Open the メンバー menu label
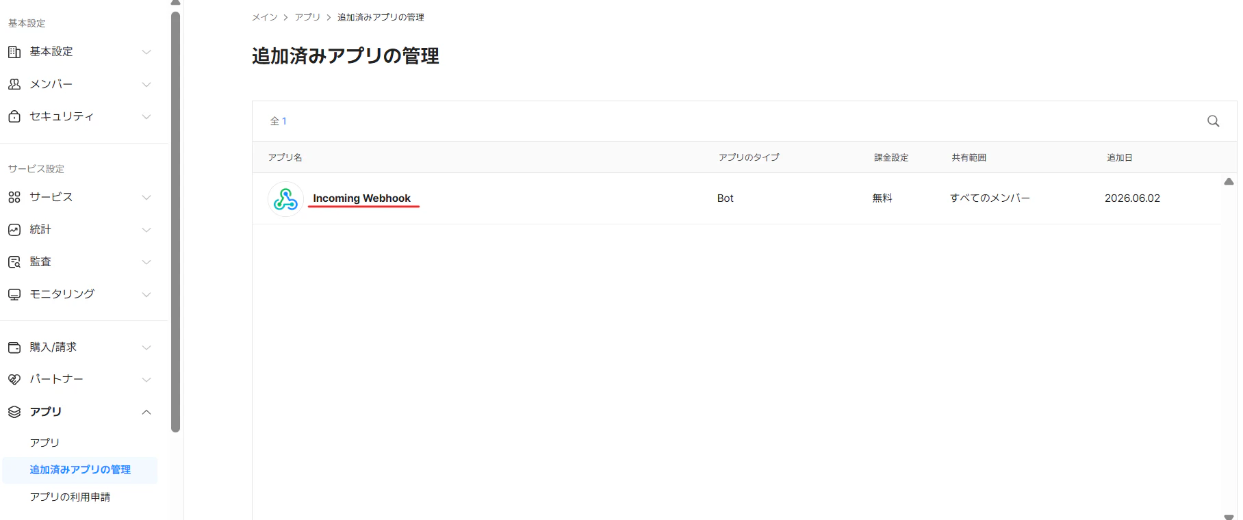1243x520 pixels. click(x=51, y=84)
